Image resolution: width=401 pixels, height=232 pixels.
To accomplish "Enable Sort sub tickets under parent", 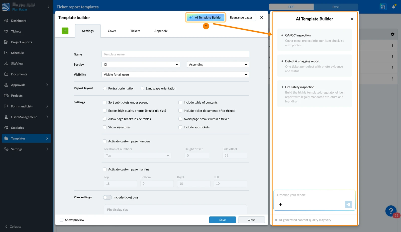I will (x=105, y=102).
